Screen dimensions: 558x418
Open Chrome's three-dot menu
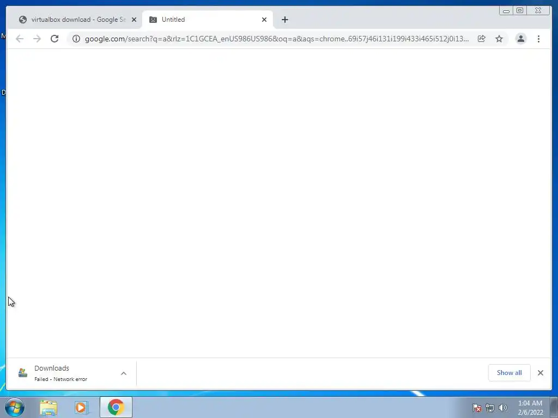click(538, 39)
